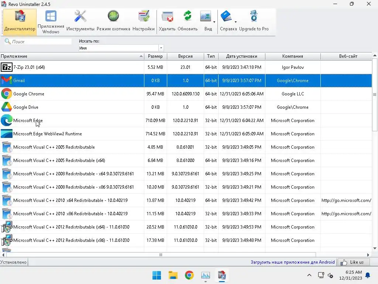Expand the Справка dropdown arrow
Image resolution: width=378 pixels, height=284 pixels.
pyautogui.click(x=236, y=22)
